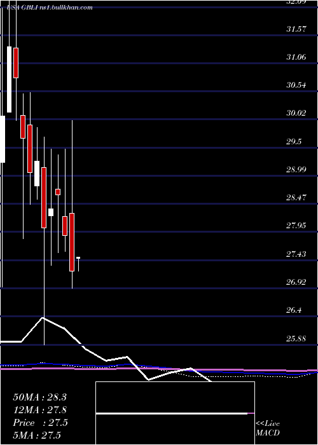The width and height of the screenshot is (318, 445).
Task: Click the 25.88 price axis label
Action: (296, 338)
